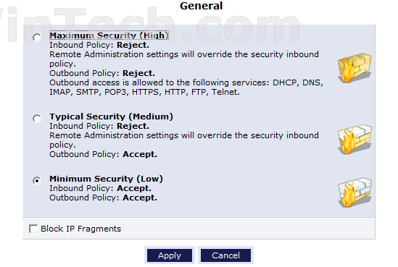
Task: Click the Typical Security (Medium) label
Action: pos(111,116)
